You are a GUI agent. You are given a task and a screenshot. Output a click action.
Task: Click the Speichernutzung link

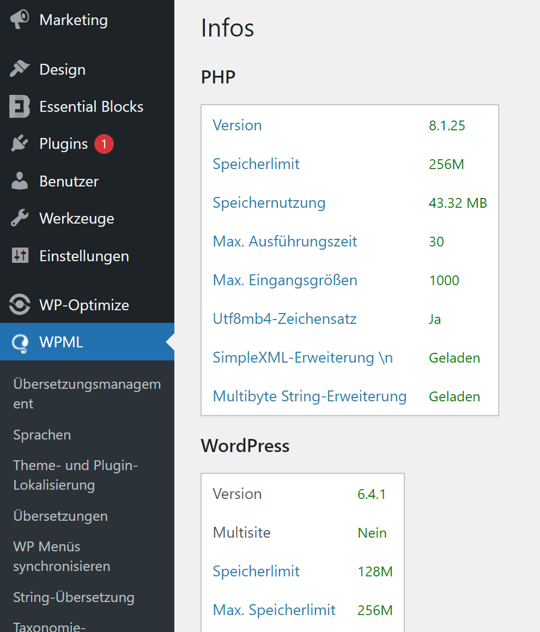pos(269,203)
